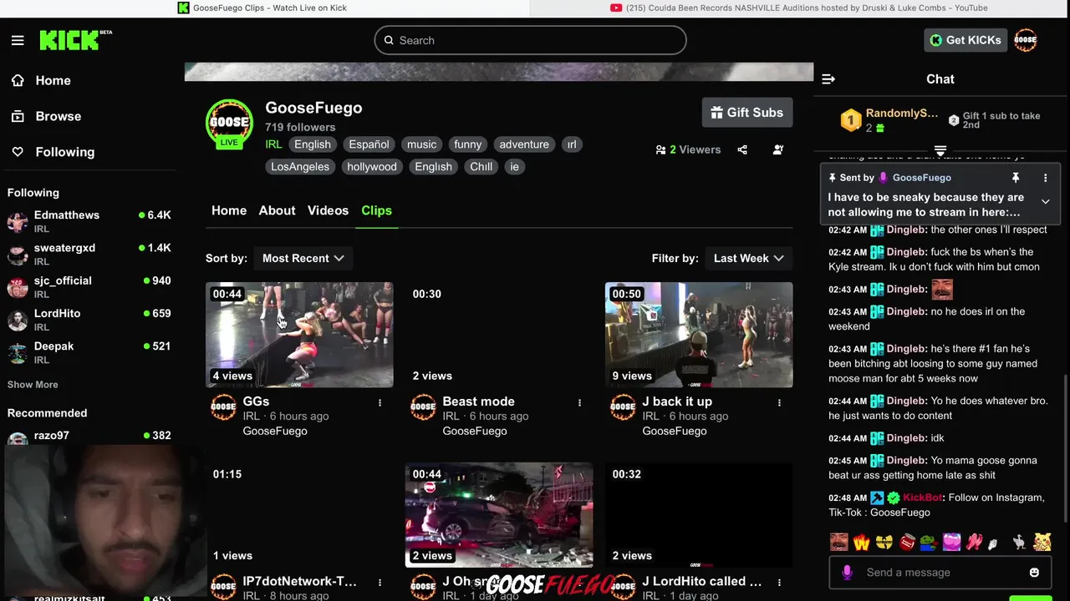Play the J back it up clip thumbnail
The width and height of the screenshot is (1070, 601).
point(699,335)
